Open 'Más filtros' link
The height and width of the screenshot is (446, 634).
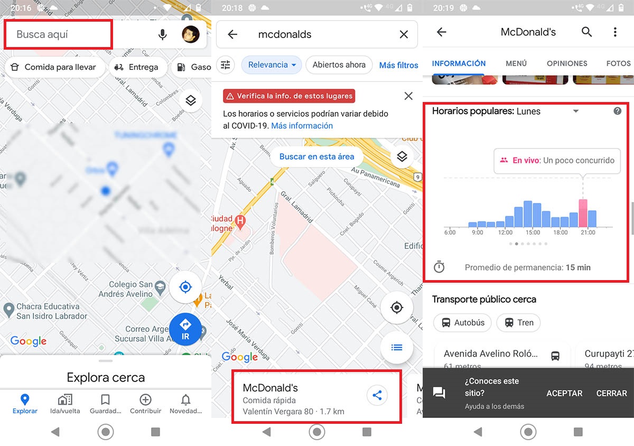(x=399, y=65)
